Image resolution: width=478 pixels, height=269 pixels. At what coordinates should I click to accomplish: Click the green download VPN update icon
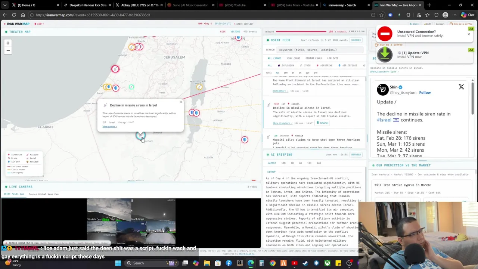[x=385, y=55]
